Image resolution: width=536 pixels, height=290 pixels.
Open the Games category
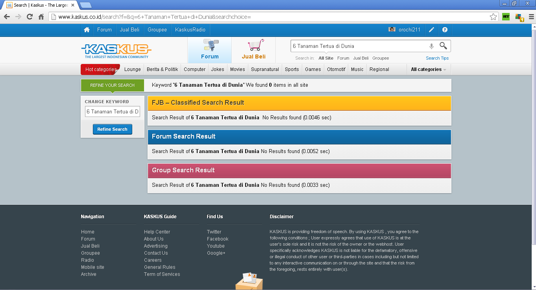pos(313,69)
